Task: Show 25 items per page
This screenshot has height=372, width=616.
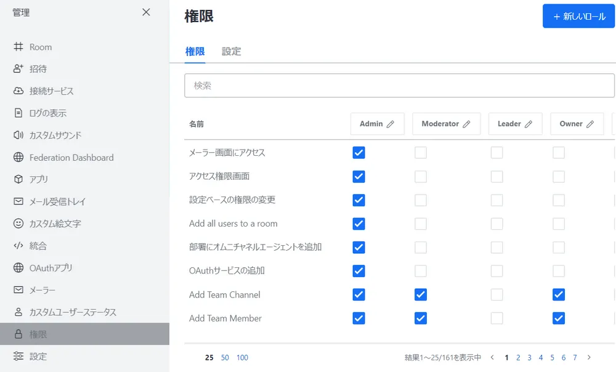Action: point(209,357)
